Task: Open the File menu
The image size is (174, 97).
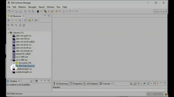Action: [x=9, y=7]
